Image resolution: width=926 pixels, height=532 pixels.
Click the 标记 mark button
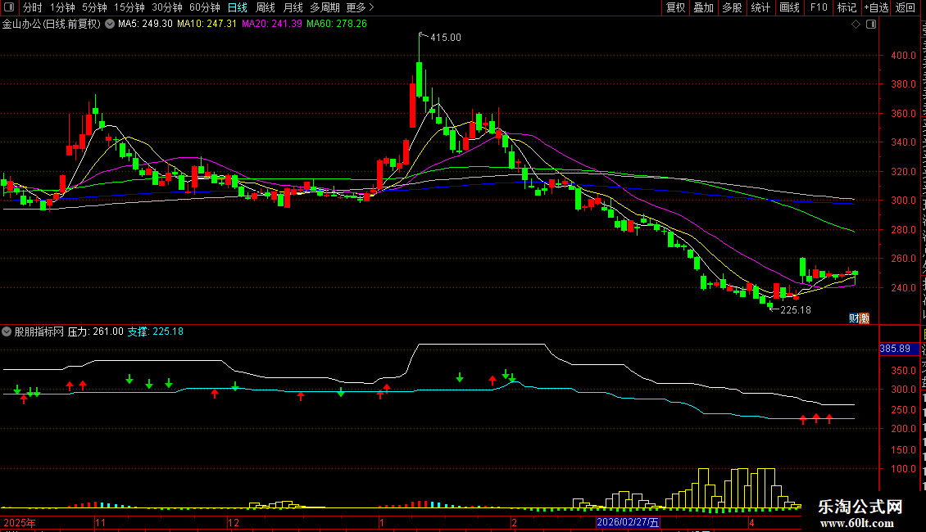pyautogui.click(x=847, y=7)
